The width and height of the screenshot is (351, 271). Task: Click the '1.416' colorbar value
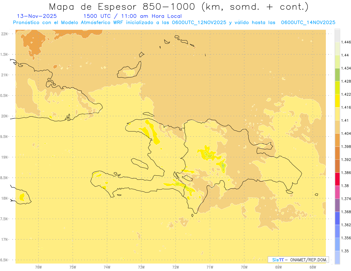point(346,108)
